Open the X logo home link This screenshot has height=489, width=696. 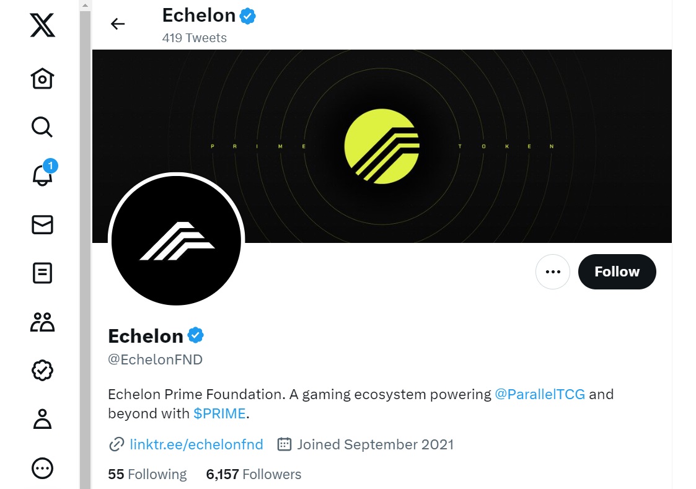[x=43, y=25]
